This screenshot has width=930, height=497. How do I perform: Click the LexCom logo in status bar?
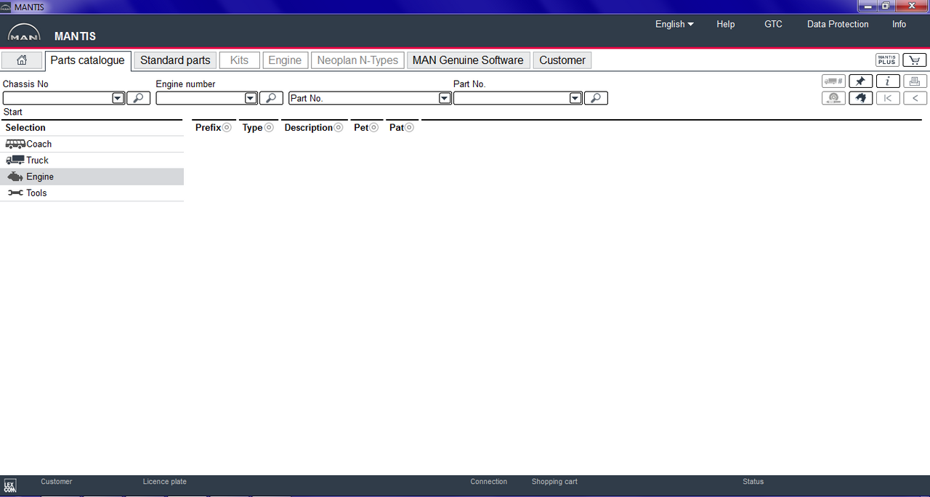pos(9,486)
